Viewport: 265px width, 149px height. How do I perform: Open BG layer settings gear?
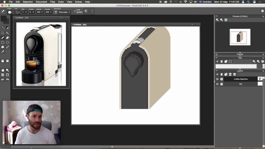coord(222,84)
